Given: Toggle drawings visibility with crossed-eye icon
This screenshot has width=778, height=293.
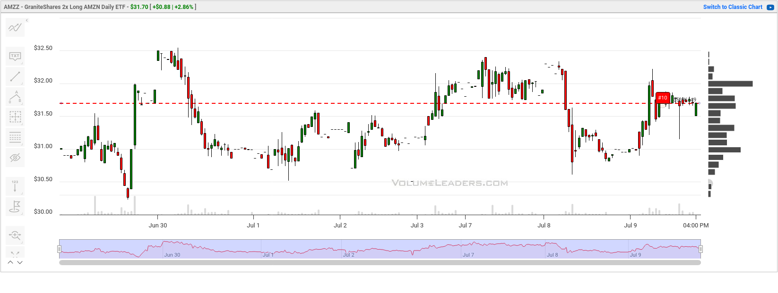Looking at the screenshot, I should click(15, 158).
